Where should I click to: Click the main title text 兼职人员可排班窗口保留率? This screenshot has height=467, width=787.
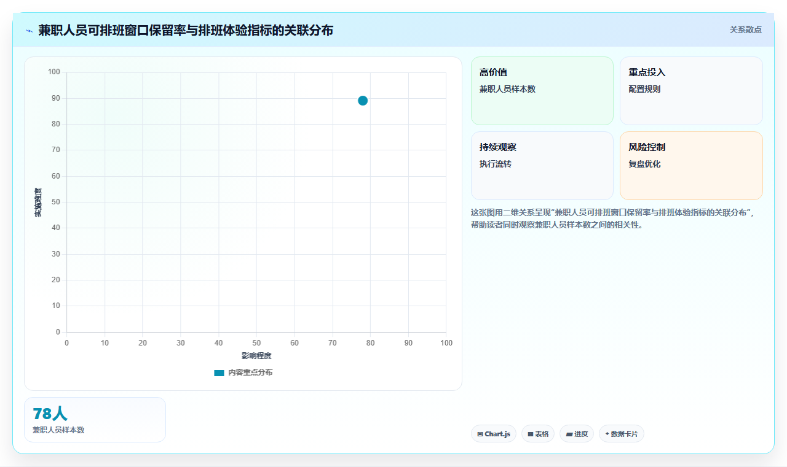pos(186,30)
